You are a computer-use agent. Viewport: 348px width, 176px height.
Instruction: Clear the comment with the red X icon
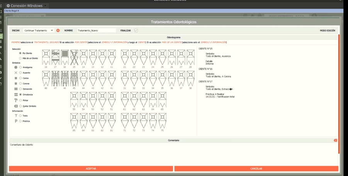click(335, 140)
